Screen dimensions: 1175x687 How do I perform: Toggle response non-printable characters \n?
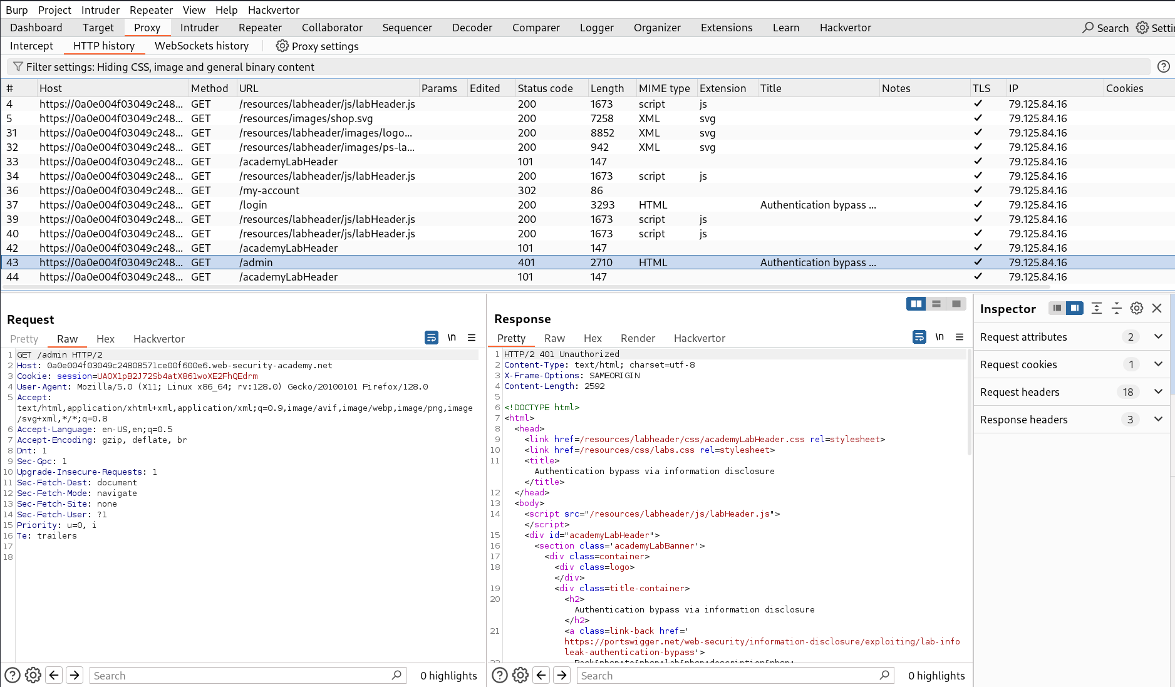point(939,337)
